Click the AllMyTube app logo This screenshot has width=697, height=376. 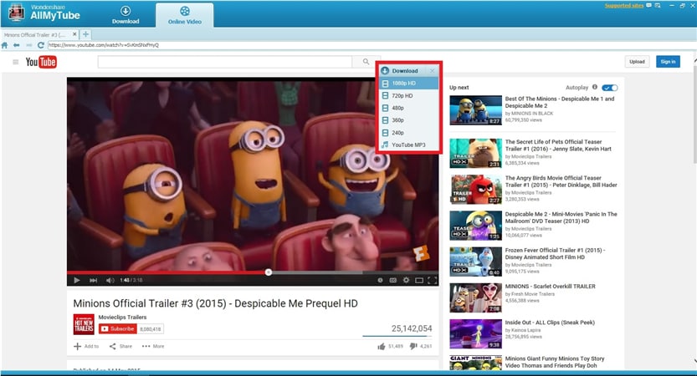tap(17, 13)
